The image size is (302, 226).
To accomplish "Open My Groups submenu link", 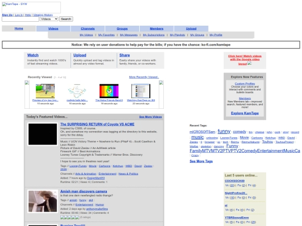I will pyautogui.click(x=197, y=35).
